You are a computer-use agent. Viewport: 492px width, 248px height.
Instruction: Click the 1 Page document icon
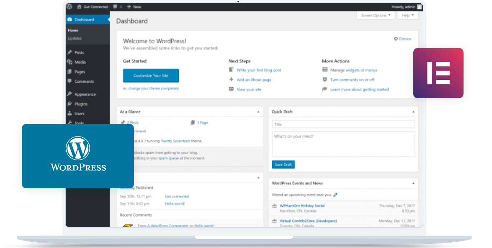[x=193, y=123]
